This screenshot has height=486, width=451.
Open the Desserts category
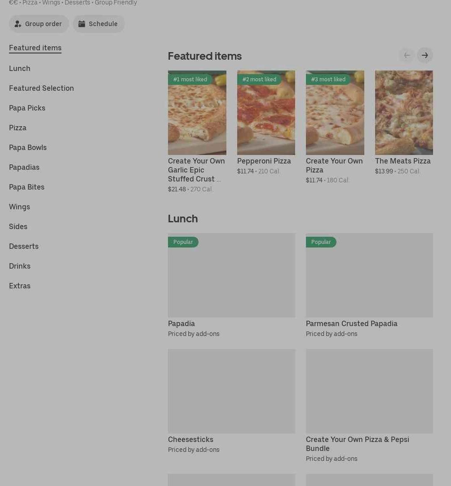pyautogui.click(x=24, y=246)
